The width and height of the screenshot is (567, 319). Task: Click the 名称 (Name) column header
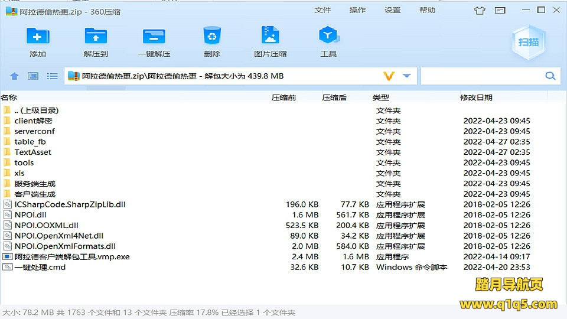point(9,97)
